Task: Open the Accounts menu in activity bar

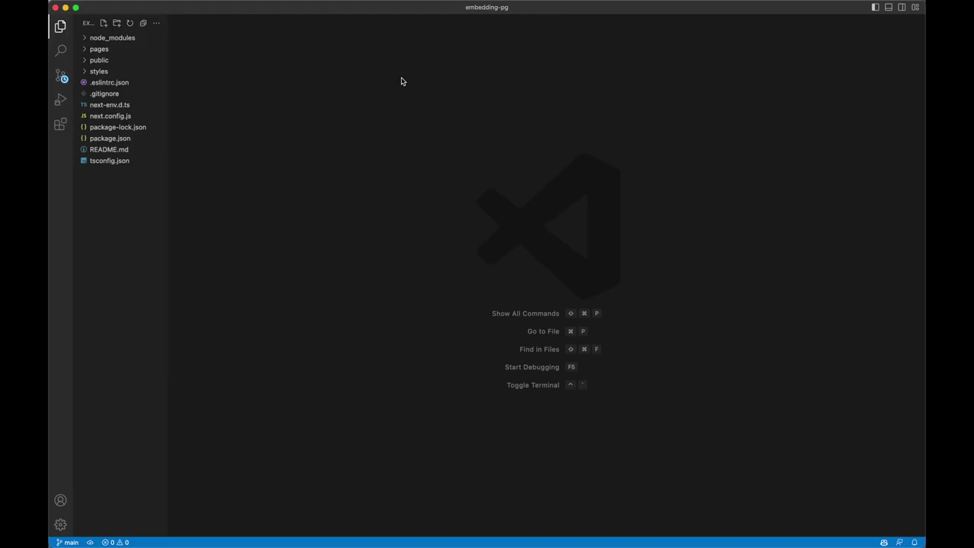Action: pos(60,500)
